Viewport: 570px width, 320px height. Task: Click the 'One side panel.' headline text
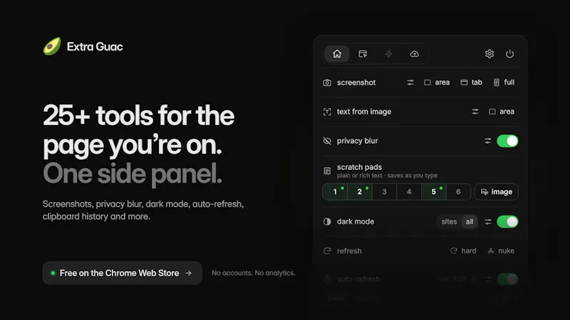133,174
